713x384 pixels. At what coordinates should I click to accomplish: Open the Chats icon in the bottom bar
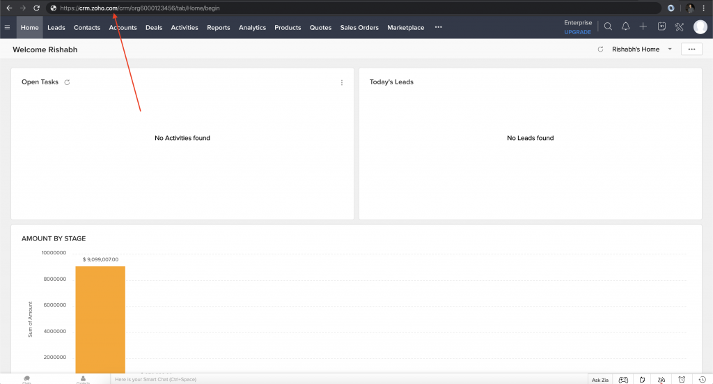(x=27, y=379)
